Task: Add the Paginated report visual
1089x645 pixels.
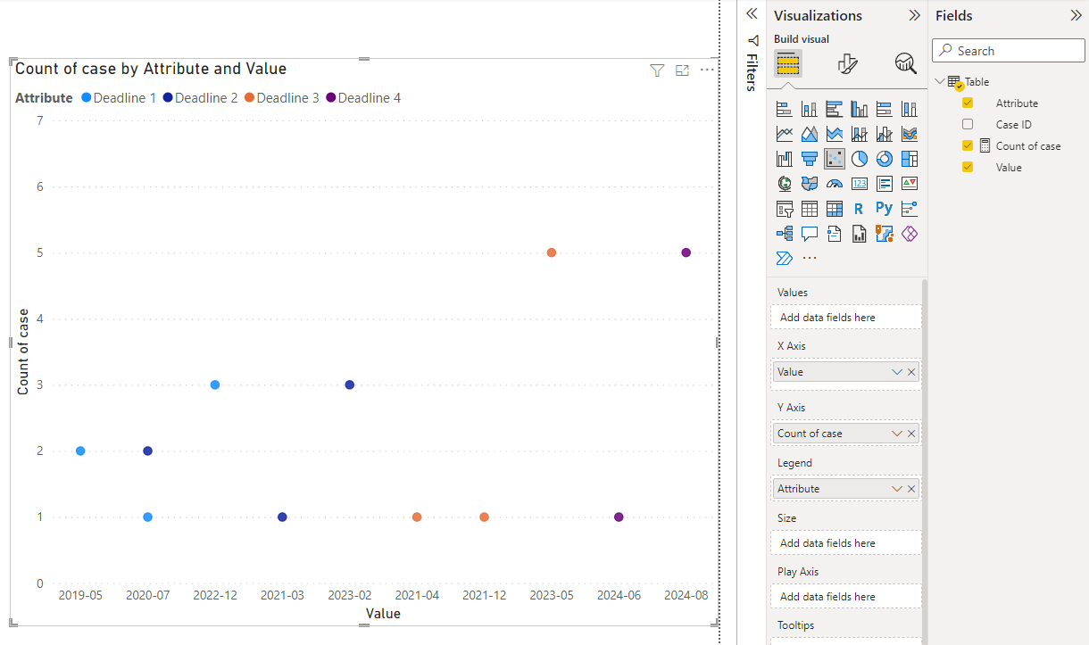Action: coord(860,234)
